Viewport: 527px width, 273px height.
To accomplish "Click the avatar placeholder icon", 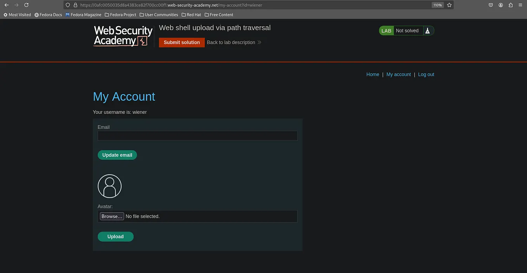I will click(109, 186).
